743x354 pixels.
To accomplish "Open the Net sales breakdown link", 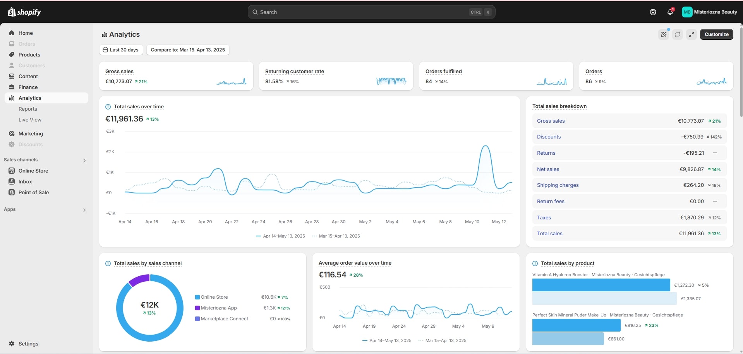I will [x=548, y=169].
